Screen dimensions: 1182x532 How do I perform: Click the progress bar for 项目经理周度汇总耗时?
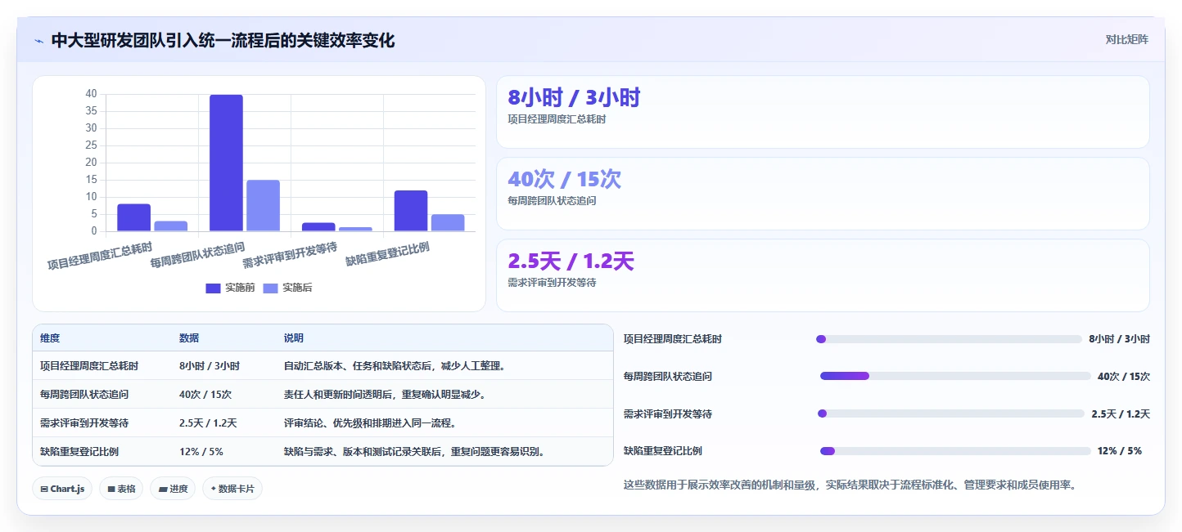[x=949, y=339]
